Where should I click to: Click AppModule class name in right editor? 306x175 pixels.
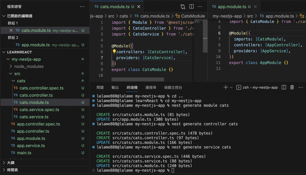click(x=270, y=62)
